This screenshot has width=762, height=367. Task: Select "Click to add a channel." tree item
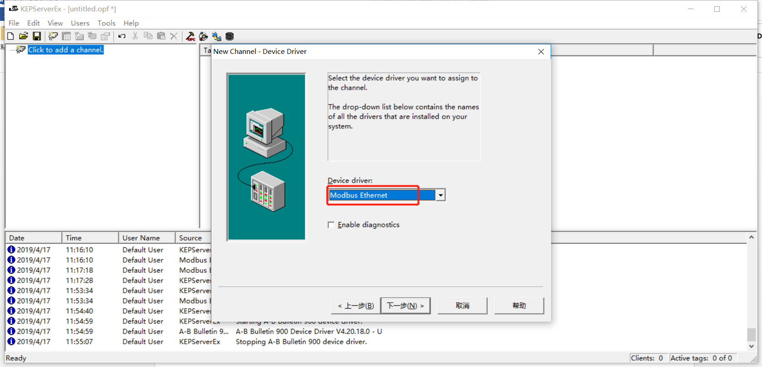[66, 50]
